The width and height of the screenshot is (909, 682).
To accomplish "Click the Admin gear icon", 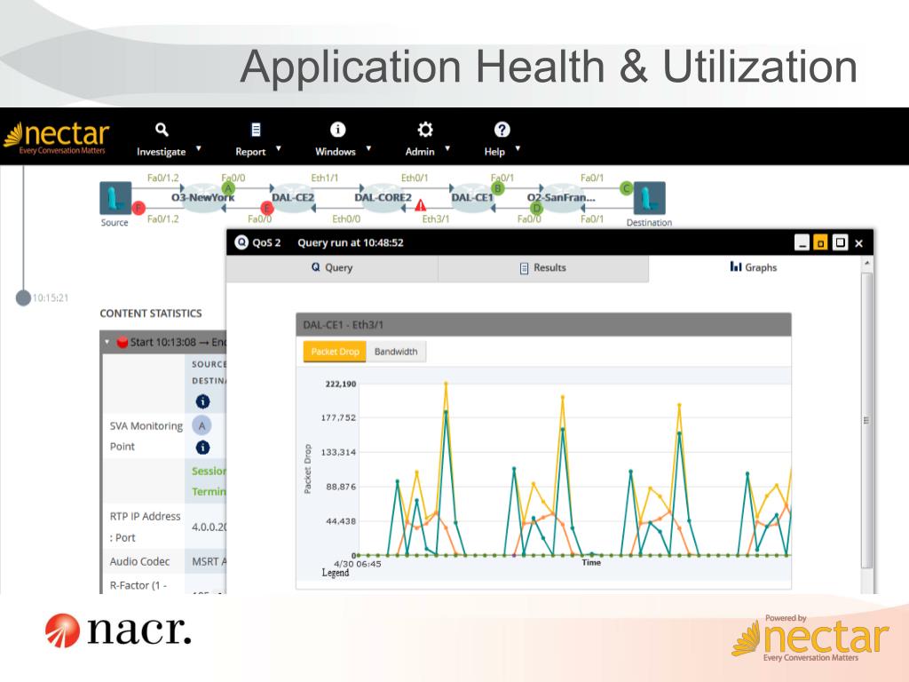I will tap(425, 130).
